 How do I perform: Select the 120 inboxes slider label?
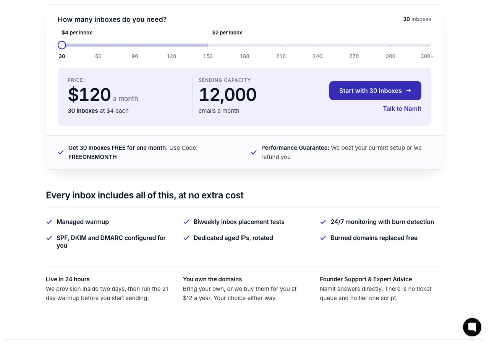(x=172, y=56)
